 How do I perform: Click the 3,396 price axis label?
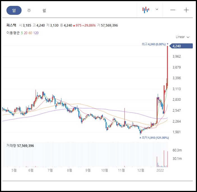click(177, 78)
